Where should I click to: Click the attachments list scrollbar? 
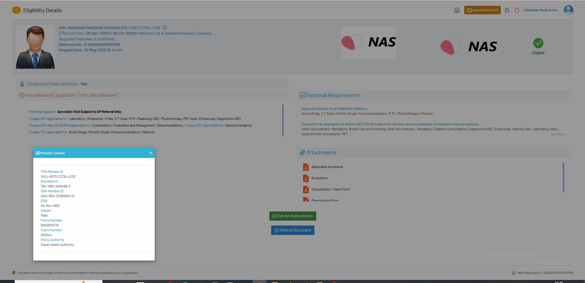pos(563,177)
